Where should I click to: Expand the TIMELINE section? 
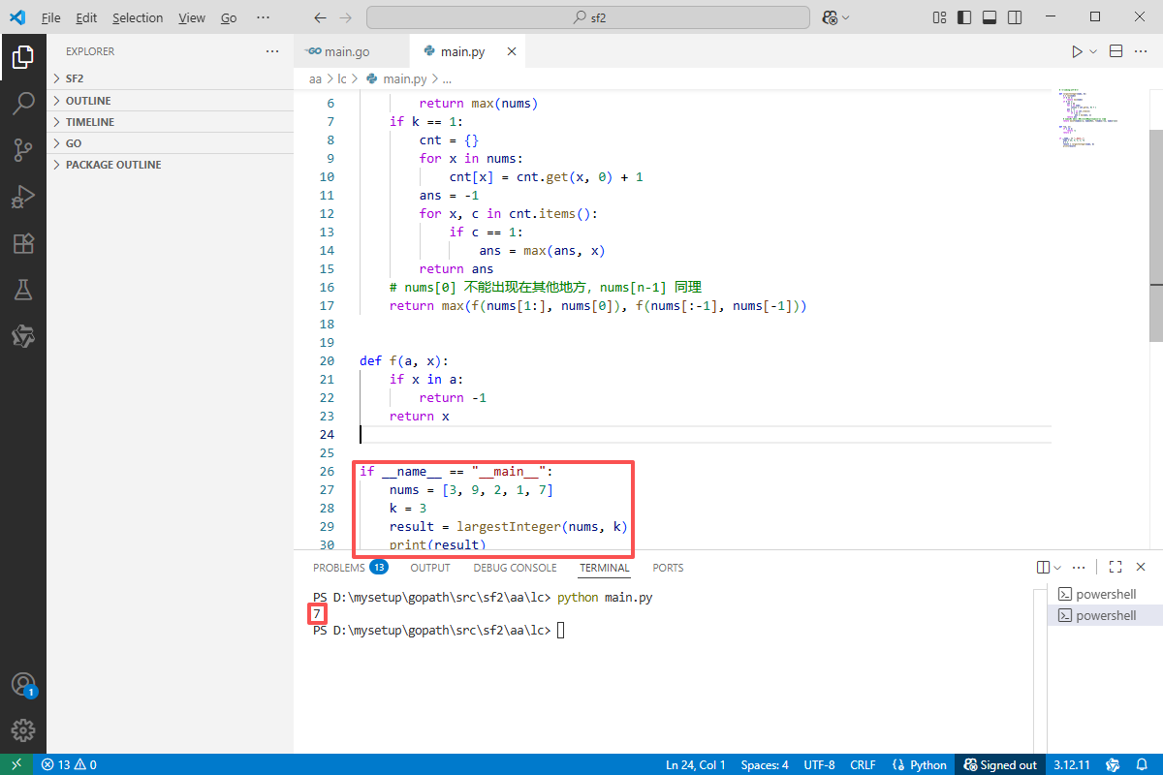170,122
